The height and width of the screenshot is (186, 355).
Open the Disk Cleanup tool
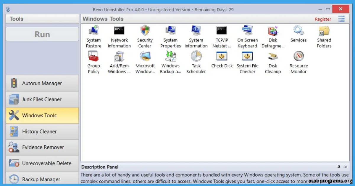(x=273, y=62)
